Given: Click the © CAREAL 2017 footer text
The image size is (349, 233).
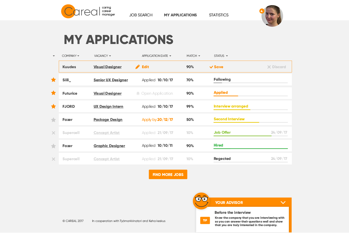Looking at the screenshot, I should tap(73, 221).
